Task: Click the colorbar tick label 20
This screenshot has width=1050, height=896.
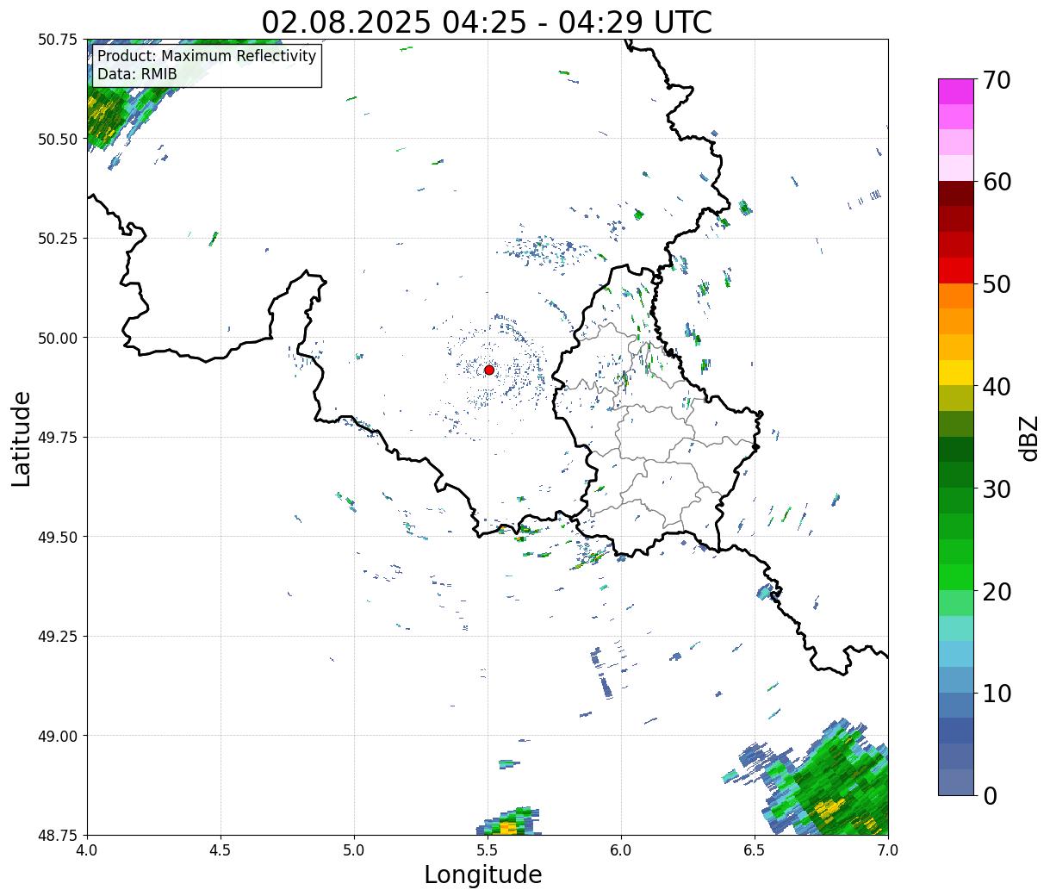Action: click(x=997, y=591)
